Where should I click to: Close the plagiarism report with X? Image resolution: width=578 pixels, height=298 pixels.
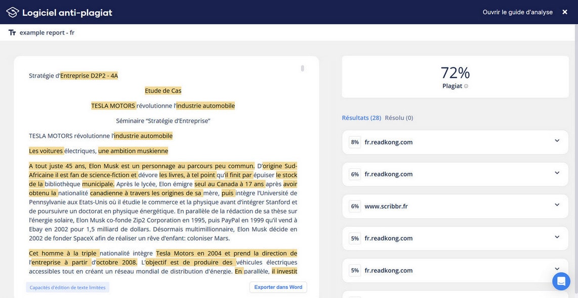point(565,12)
